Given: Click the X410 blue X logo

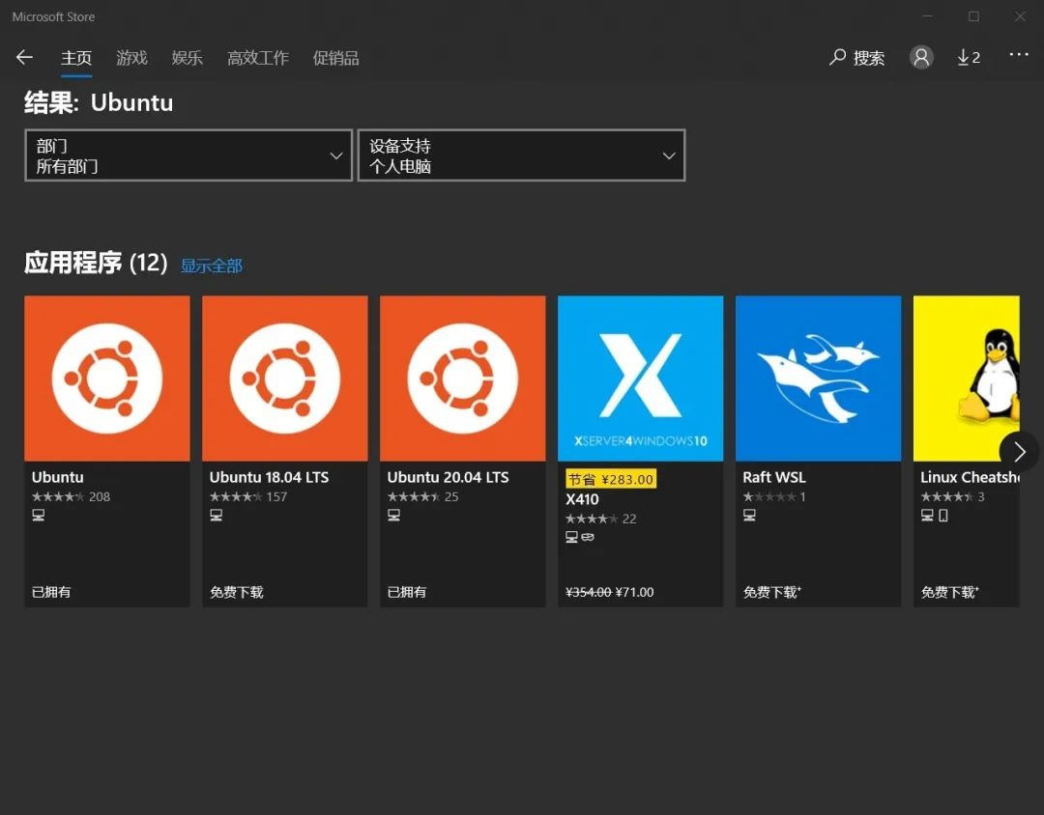Looking at the screenshot, I should 640,378.
